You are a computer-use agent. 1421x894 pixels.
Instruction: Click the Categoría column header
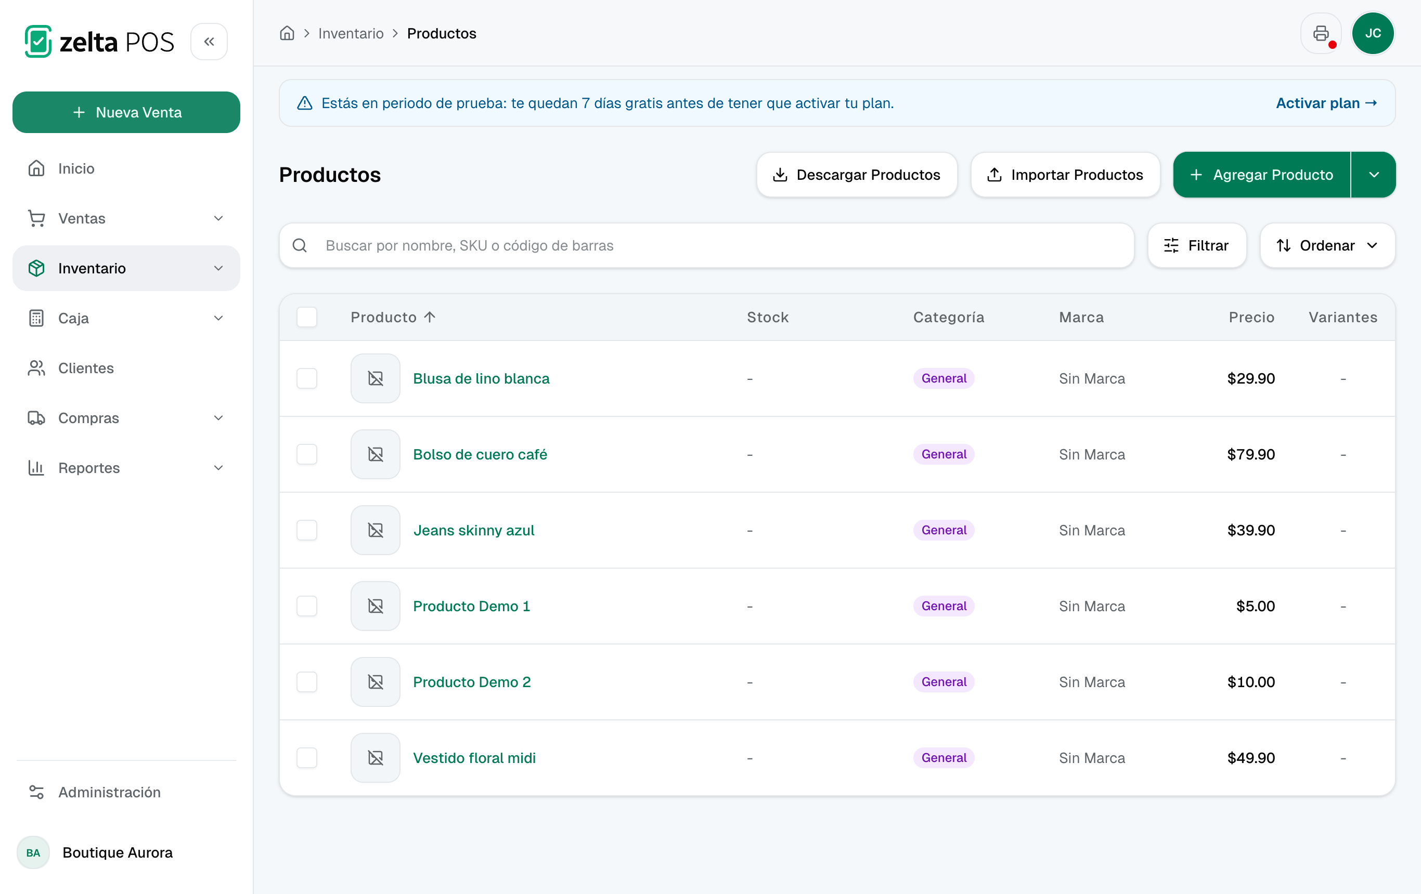[949, 317]
